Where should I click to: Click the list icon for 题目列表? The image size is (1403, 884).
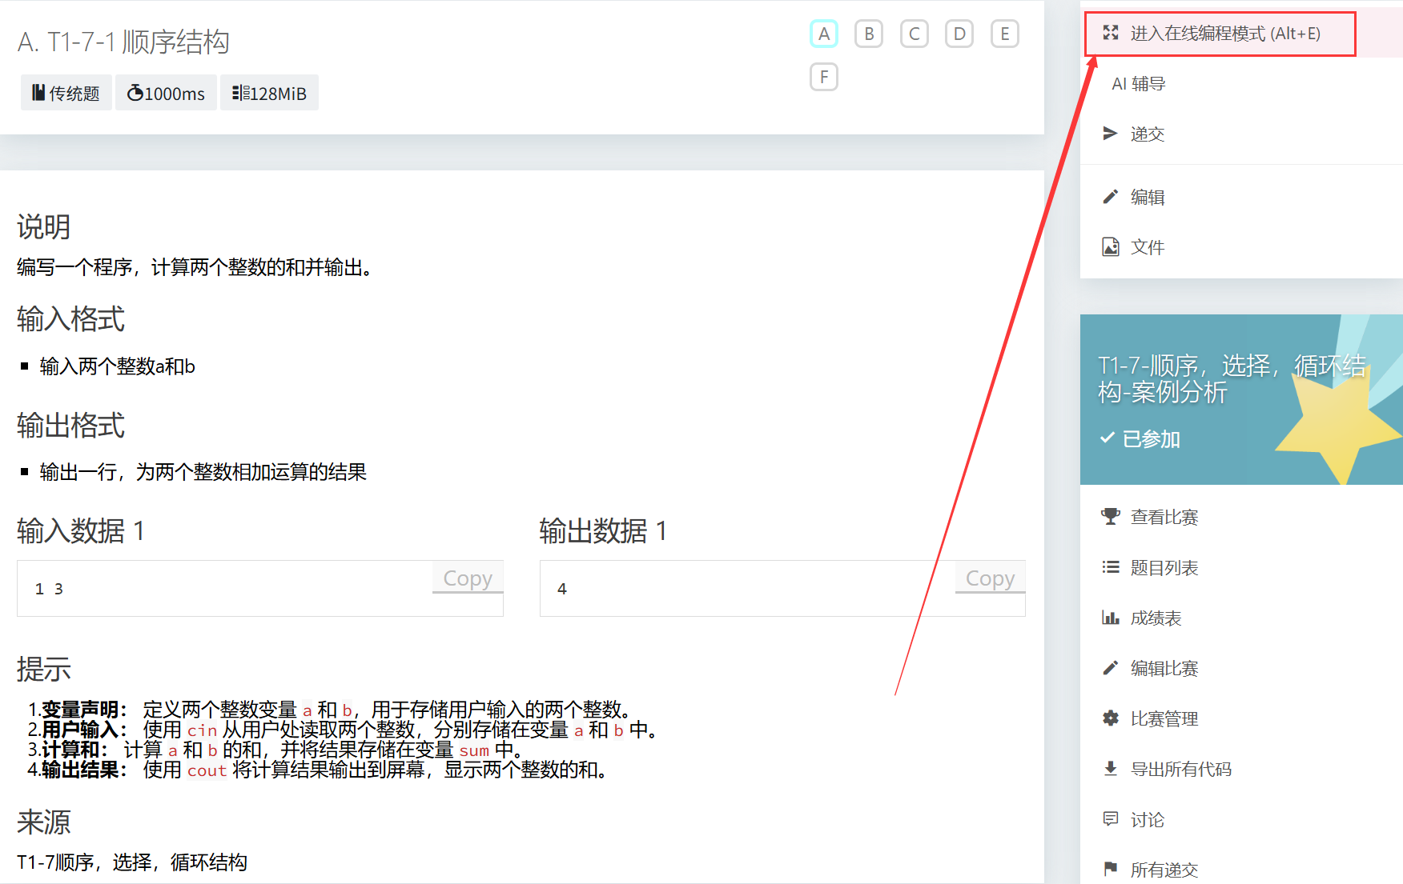click(1110, 567)
